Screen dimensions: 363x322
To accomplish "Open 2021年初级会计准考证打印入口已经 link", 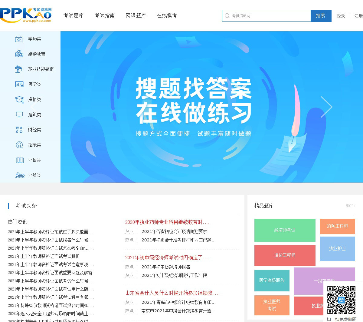I will (178, 240).
